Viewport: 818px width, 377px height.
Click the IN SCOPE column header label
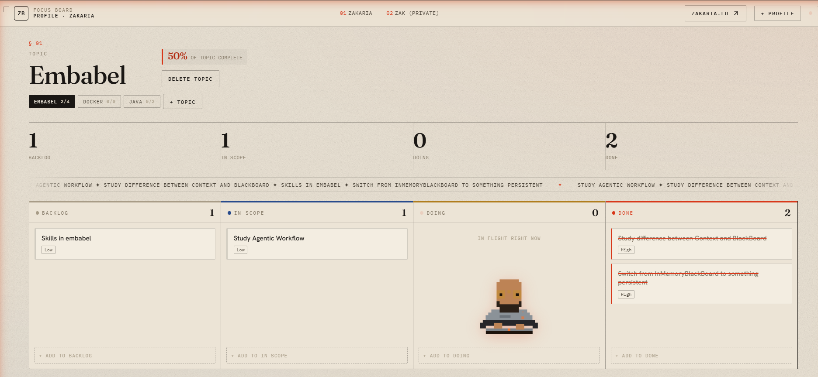(x=249, y=213)
